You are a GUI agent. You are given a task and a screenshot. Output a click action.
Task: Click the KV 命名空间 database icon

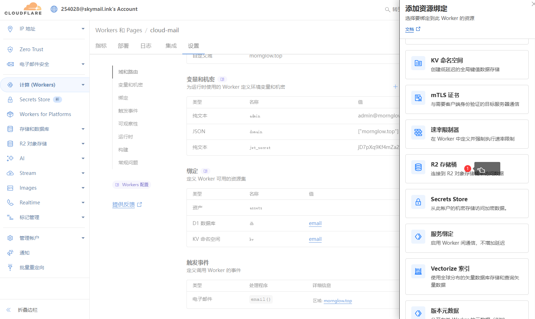[418, 63]
